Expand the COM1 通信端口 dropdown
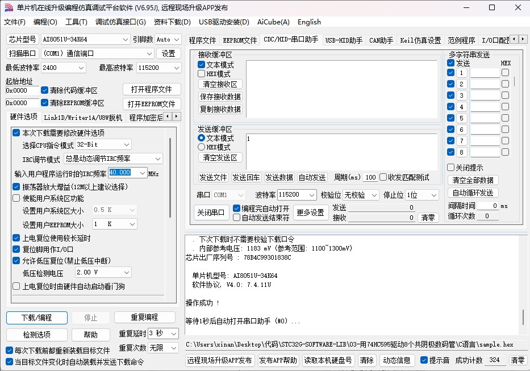 [149, 53]
